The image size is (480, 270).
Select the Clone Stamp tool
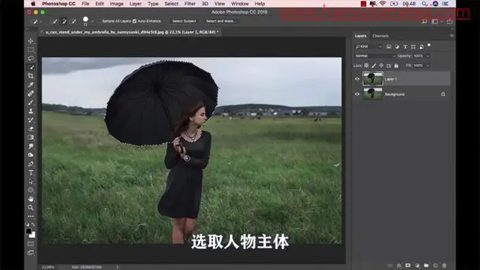[31, 111]
